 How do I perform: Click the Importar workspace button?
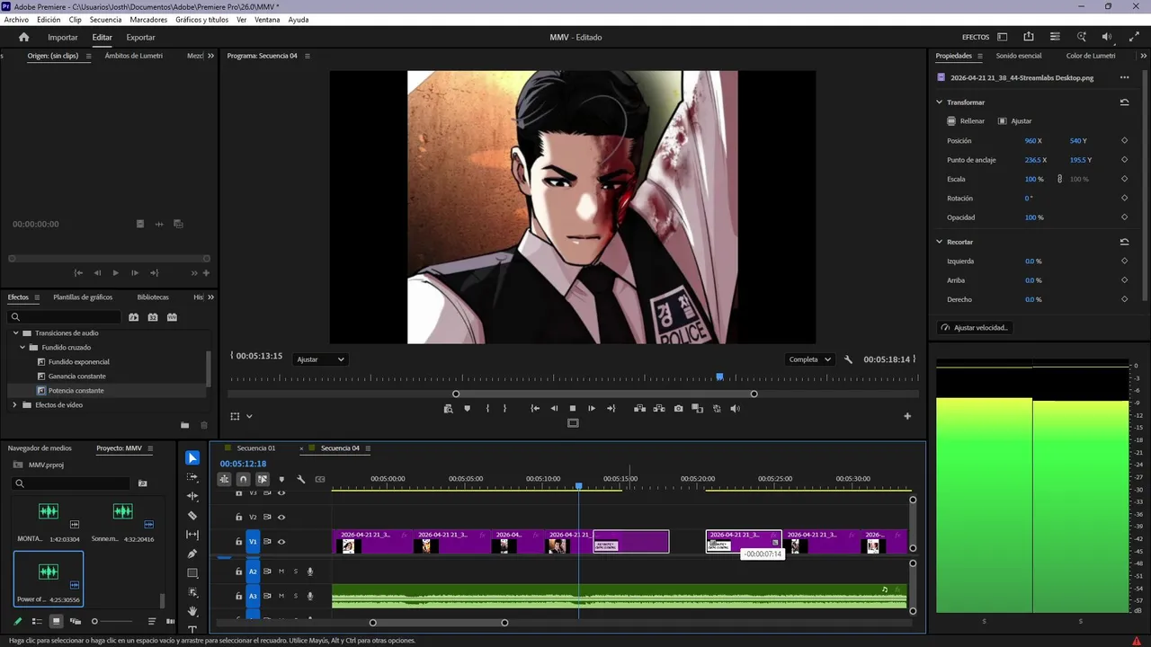(63, 37)
